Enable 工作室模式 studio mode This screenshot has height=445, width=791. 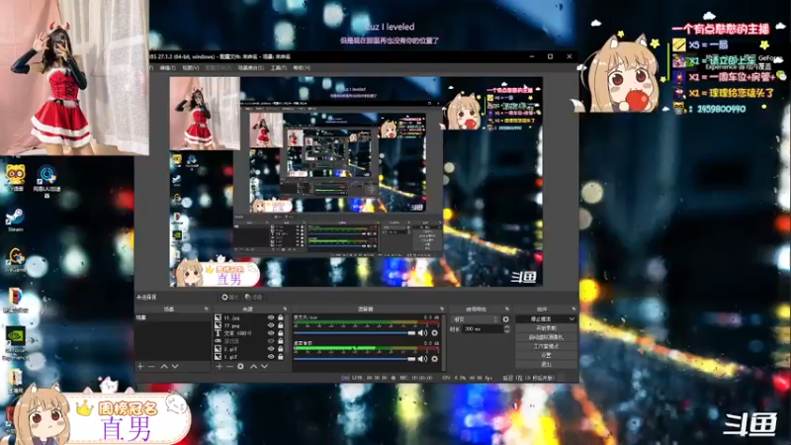click(x=546, y=346)
